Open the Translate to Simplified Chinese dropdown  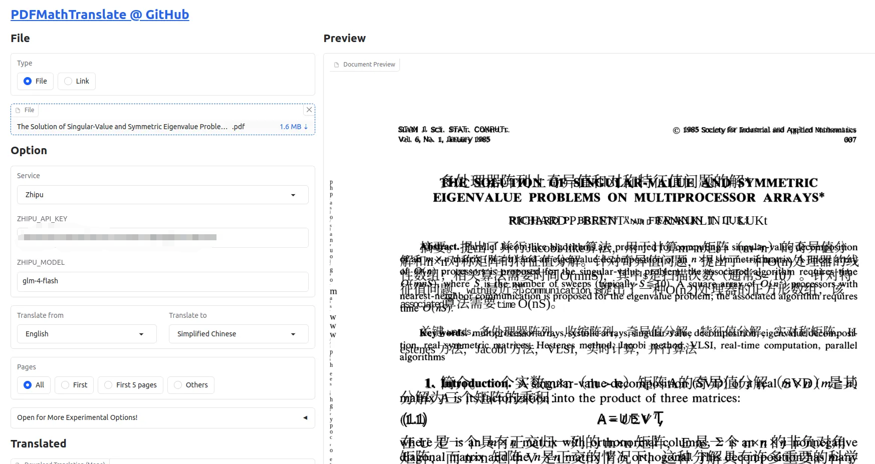click(239, 334)
